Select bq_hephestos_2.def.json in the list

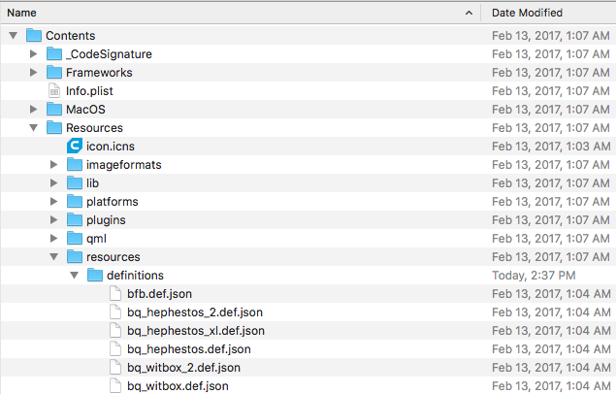pos(194,312)
